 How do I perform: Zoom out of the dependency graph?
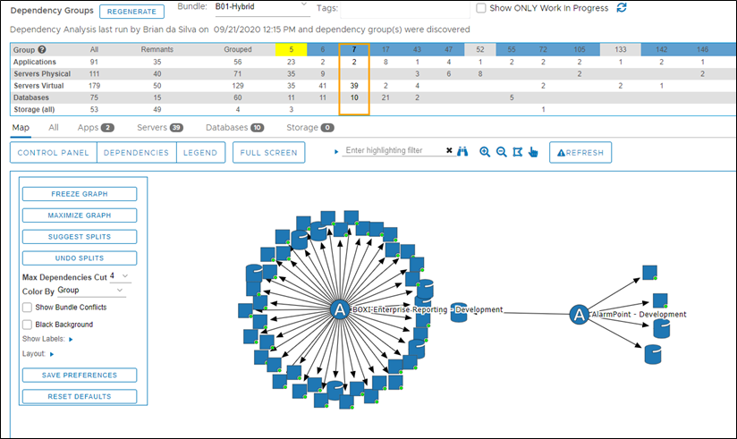[x=501, y=152]
